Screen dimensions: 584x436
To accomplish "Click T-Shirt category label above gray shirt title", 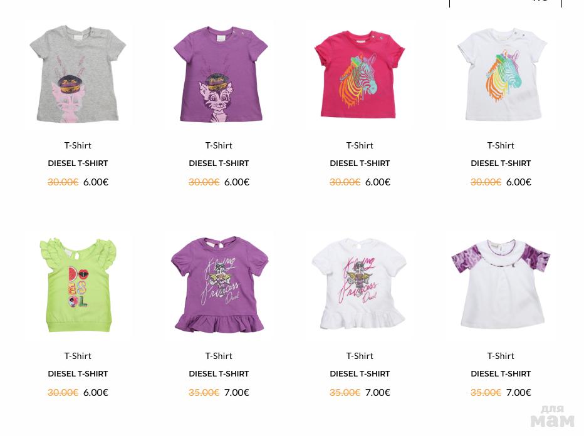I will tap(78, 145).
